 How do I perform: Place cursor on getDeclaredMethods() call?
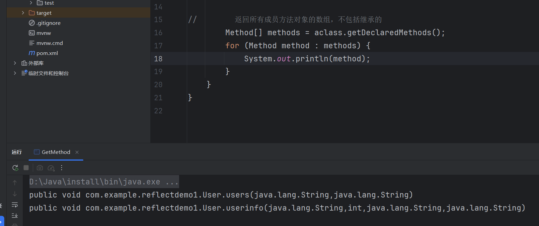(394, 33)
